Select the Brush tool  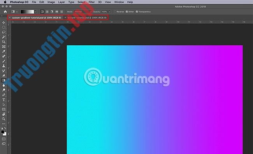click(4, 61)
